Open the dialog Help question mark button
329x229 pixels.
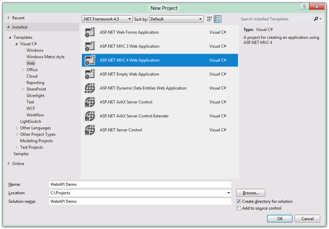tap(304, 6)
